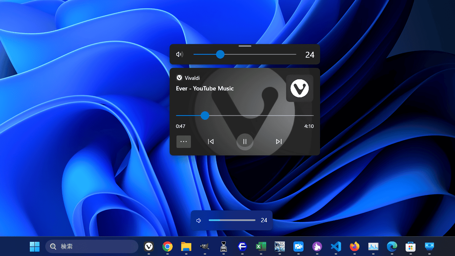Image resolution: width=455 pixels, height=256 pixels.
Task: Mute the speaker in the small bottom volume popup
Action: (x=199, y=220)
